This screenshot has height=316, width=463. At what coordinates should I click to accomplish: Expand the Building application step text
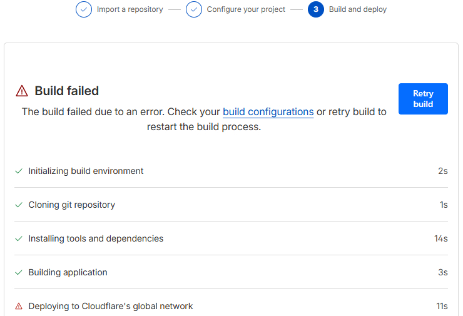pyautogui.click(x=68, y=272)
